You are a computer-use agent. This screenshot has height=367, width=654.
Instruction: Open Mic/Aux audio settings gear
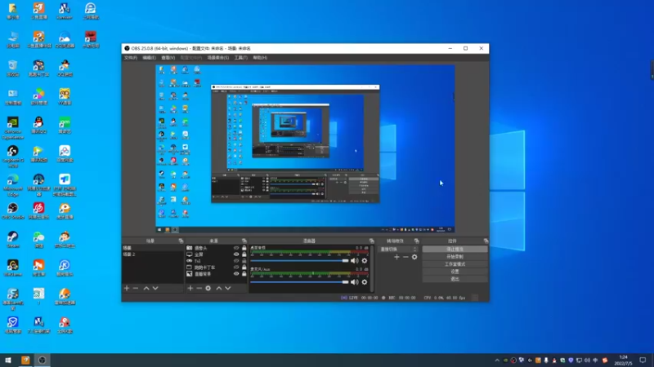[365, 281]
